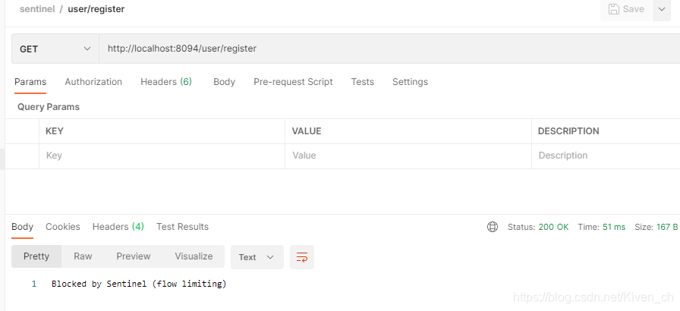Switch to Raw response view

tap(83, 256)
